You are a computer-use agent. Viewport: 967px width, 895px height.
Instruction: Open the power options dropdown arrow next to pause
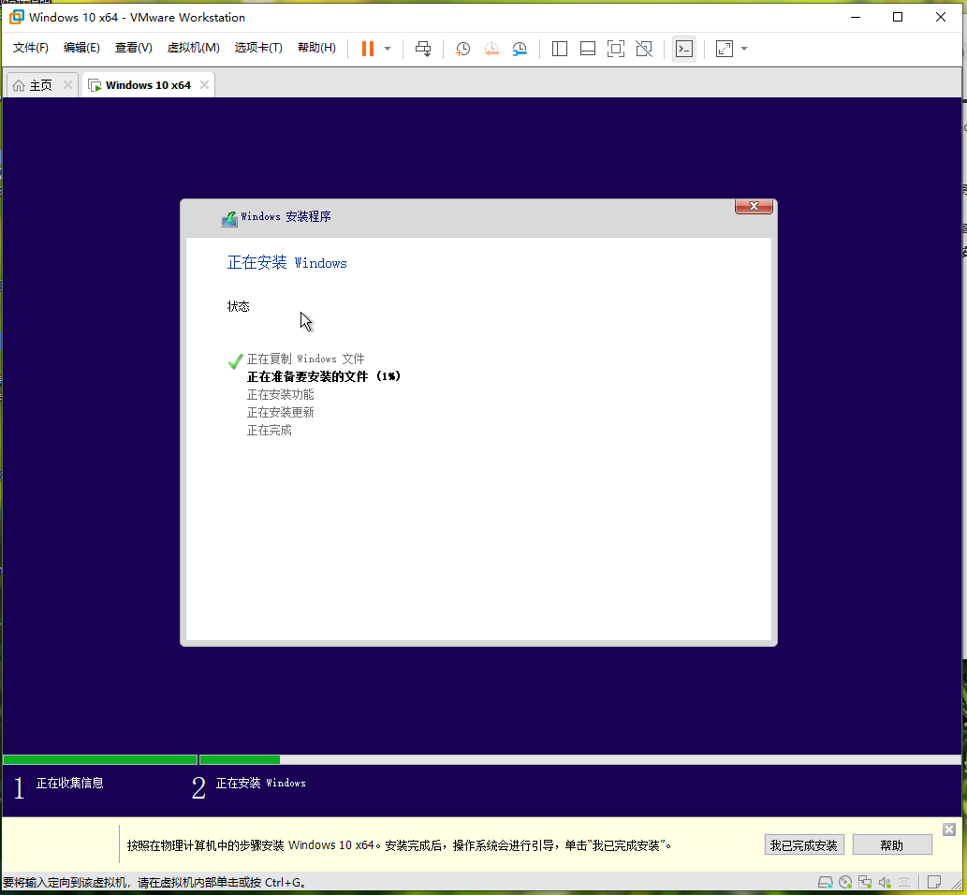388,49
